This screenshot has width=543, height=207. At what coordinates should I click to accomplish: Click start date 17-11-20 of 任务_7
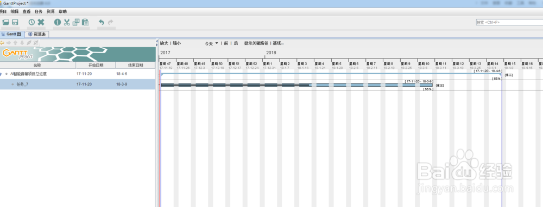84,85
